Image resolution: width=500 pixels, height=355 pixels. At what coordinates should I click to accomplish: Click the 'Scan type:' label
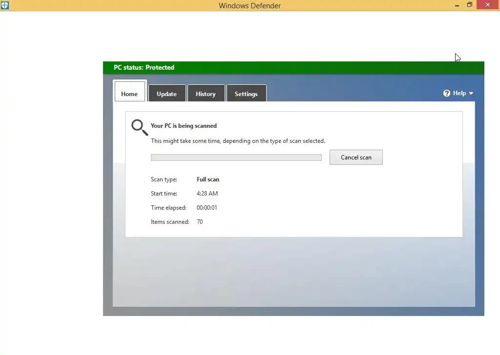[164, 179]
